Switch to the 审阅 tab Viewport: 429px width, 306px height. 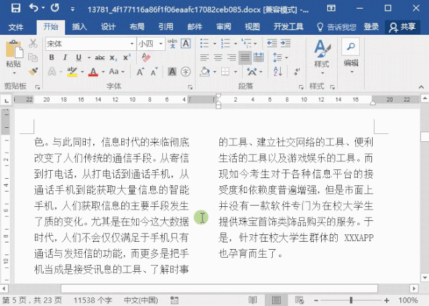tap(223, 27)
